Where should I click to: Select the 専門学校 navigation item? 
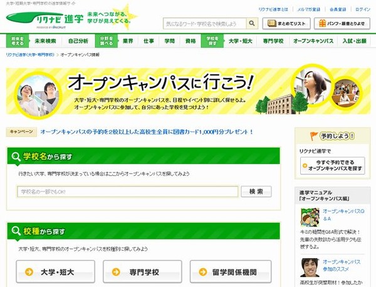(x=273, y=41)
